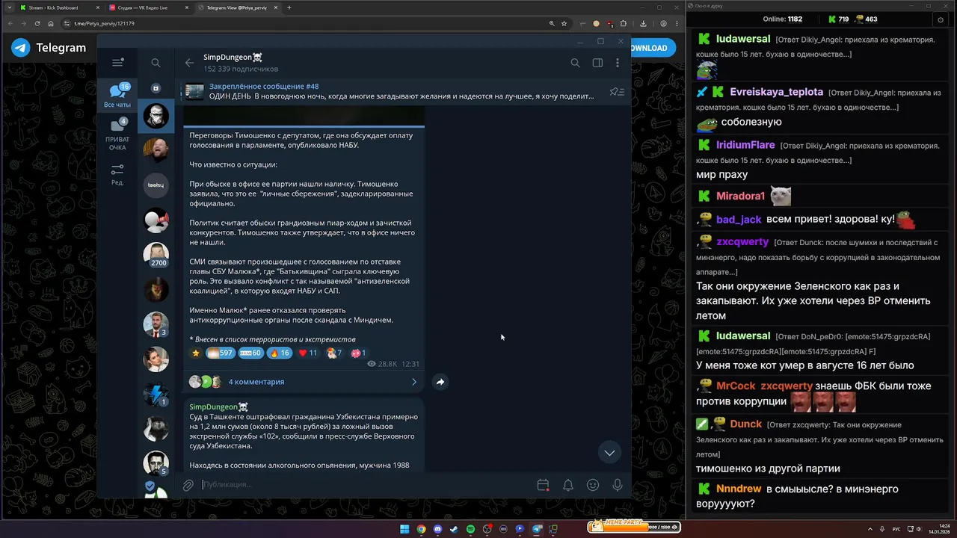Screen dimensions: 957x538
Task: Open a new browser tab with plus
Action: (x=289, y=7)
